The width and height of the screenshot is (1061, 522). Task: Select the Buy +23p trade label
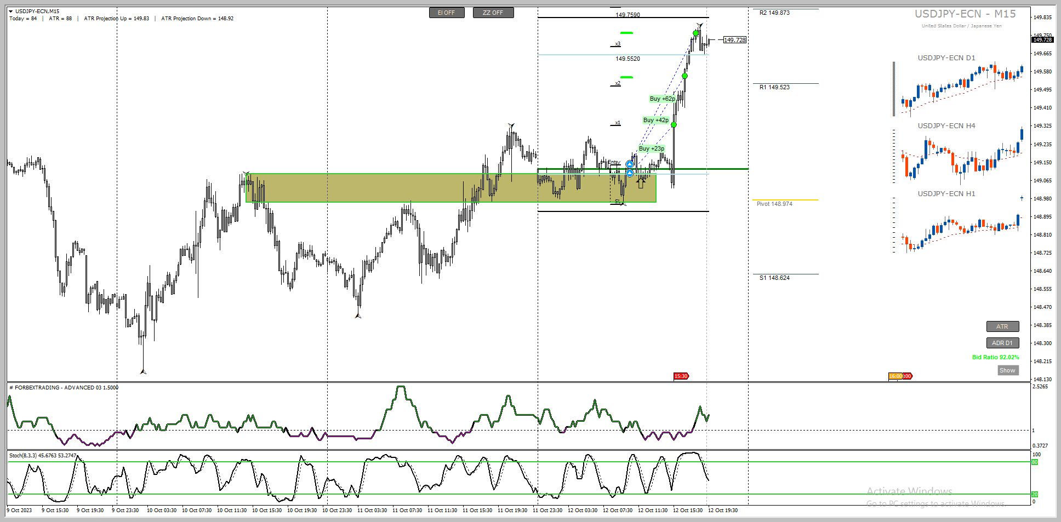(x=651, y=148)
